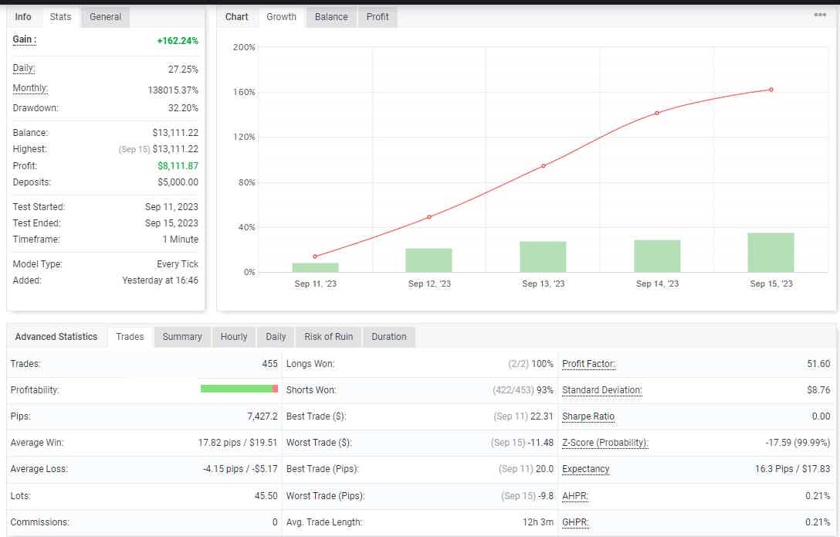This screenshot has height=537, width=840.
Task: Click the Sharpe Ratio link
Action: tap(588, 416)
